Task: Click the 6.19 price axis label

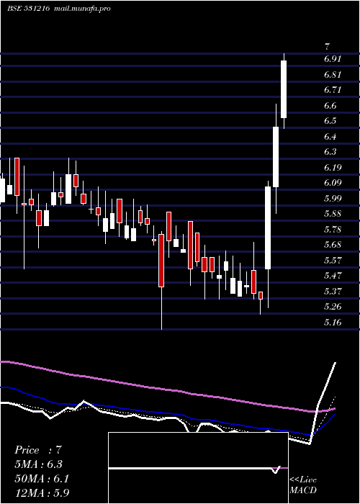Action: pos(333,168)
